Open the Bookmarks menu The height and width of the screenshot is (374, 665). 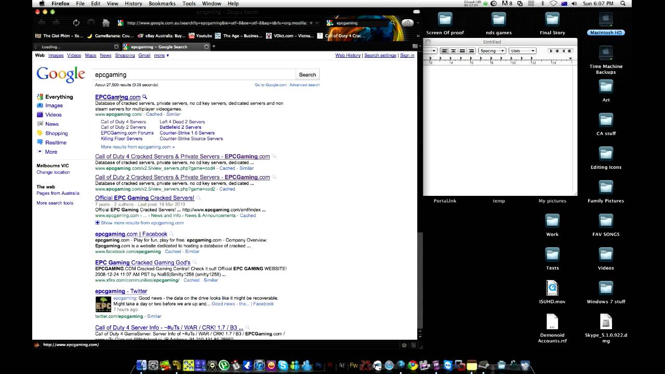(x=162, y=4)
